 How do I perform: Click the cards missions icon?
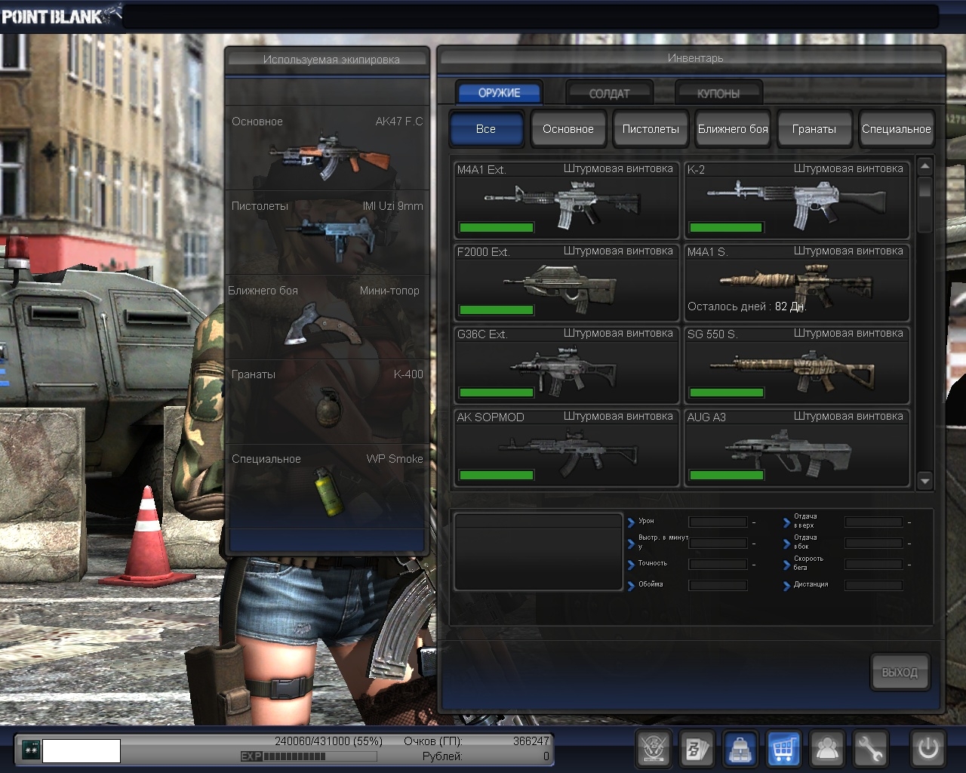[697, 749]
